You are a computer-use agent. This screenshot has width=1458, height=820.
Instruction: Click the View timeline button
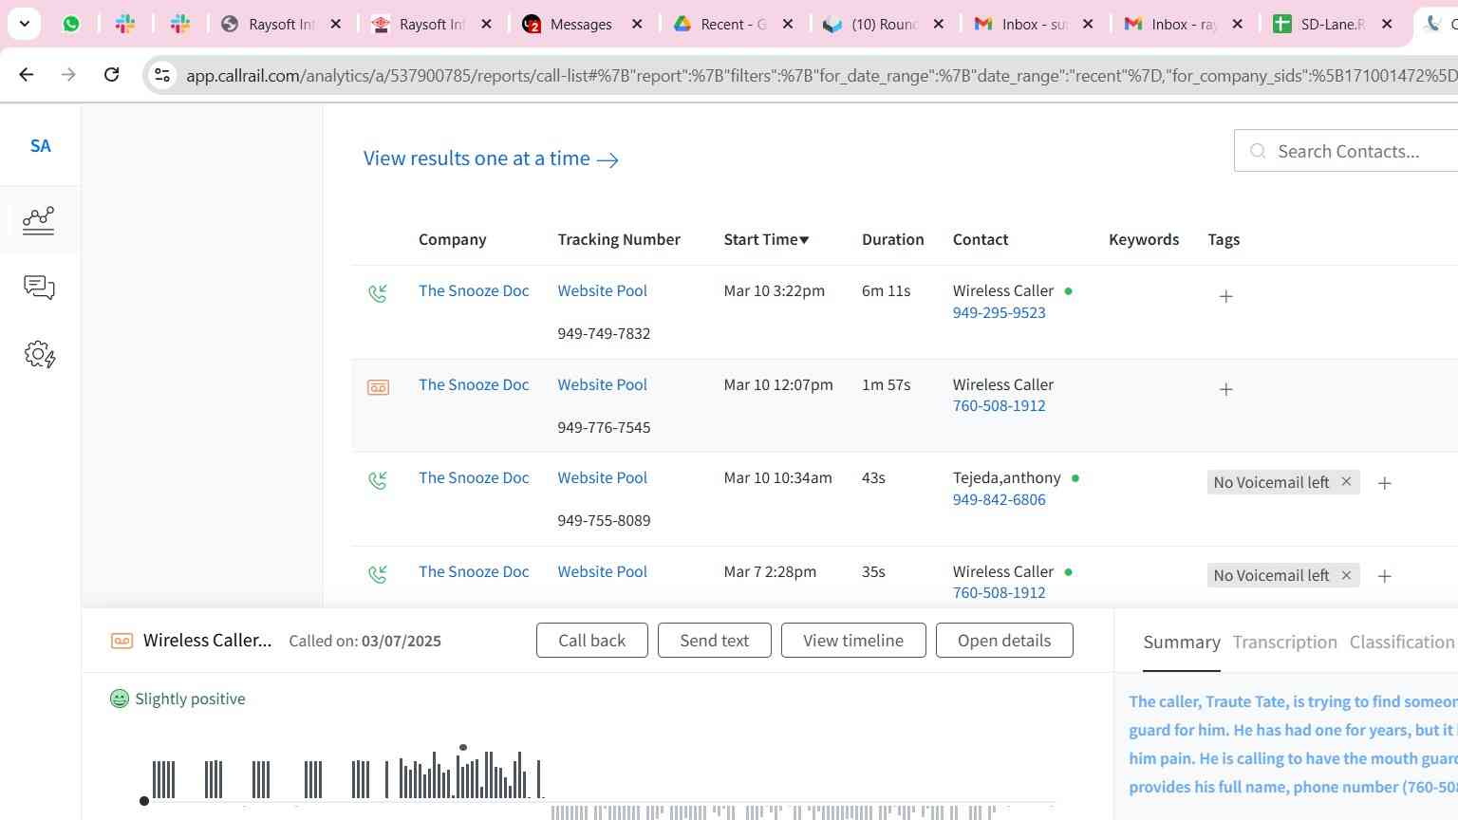pyautogui.click(x=853, y=641)
